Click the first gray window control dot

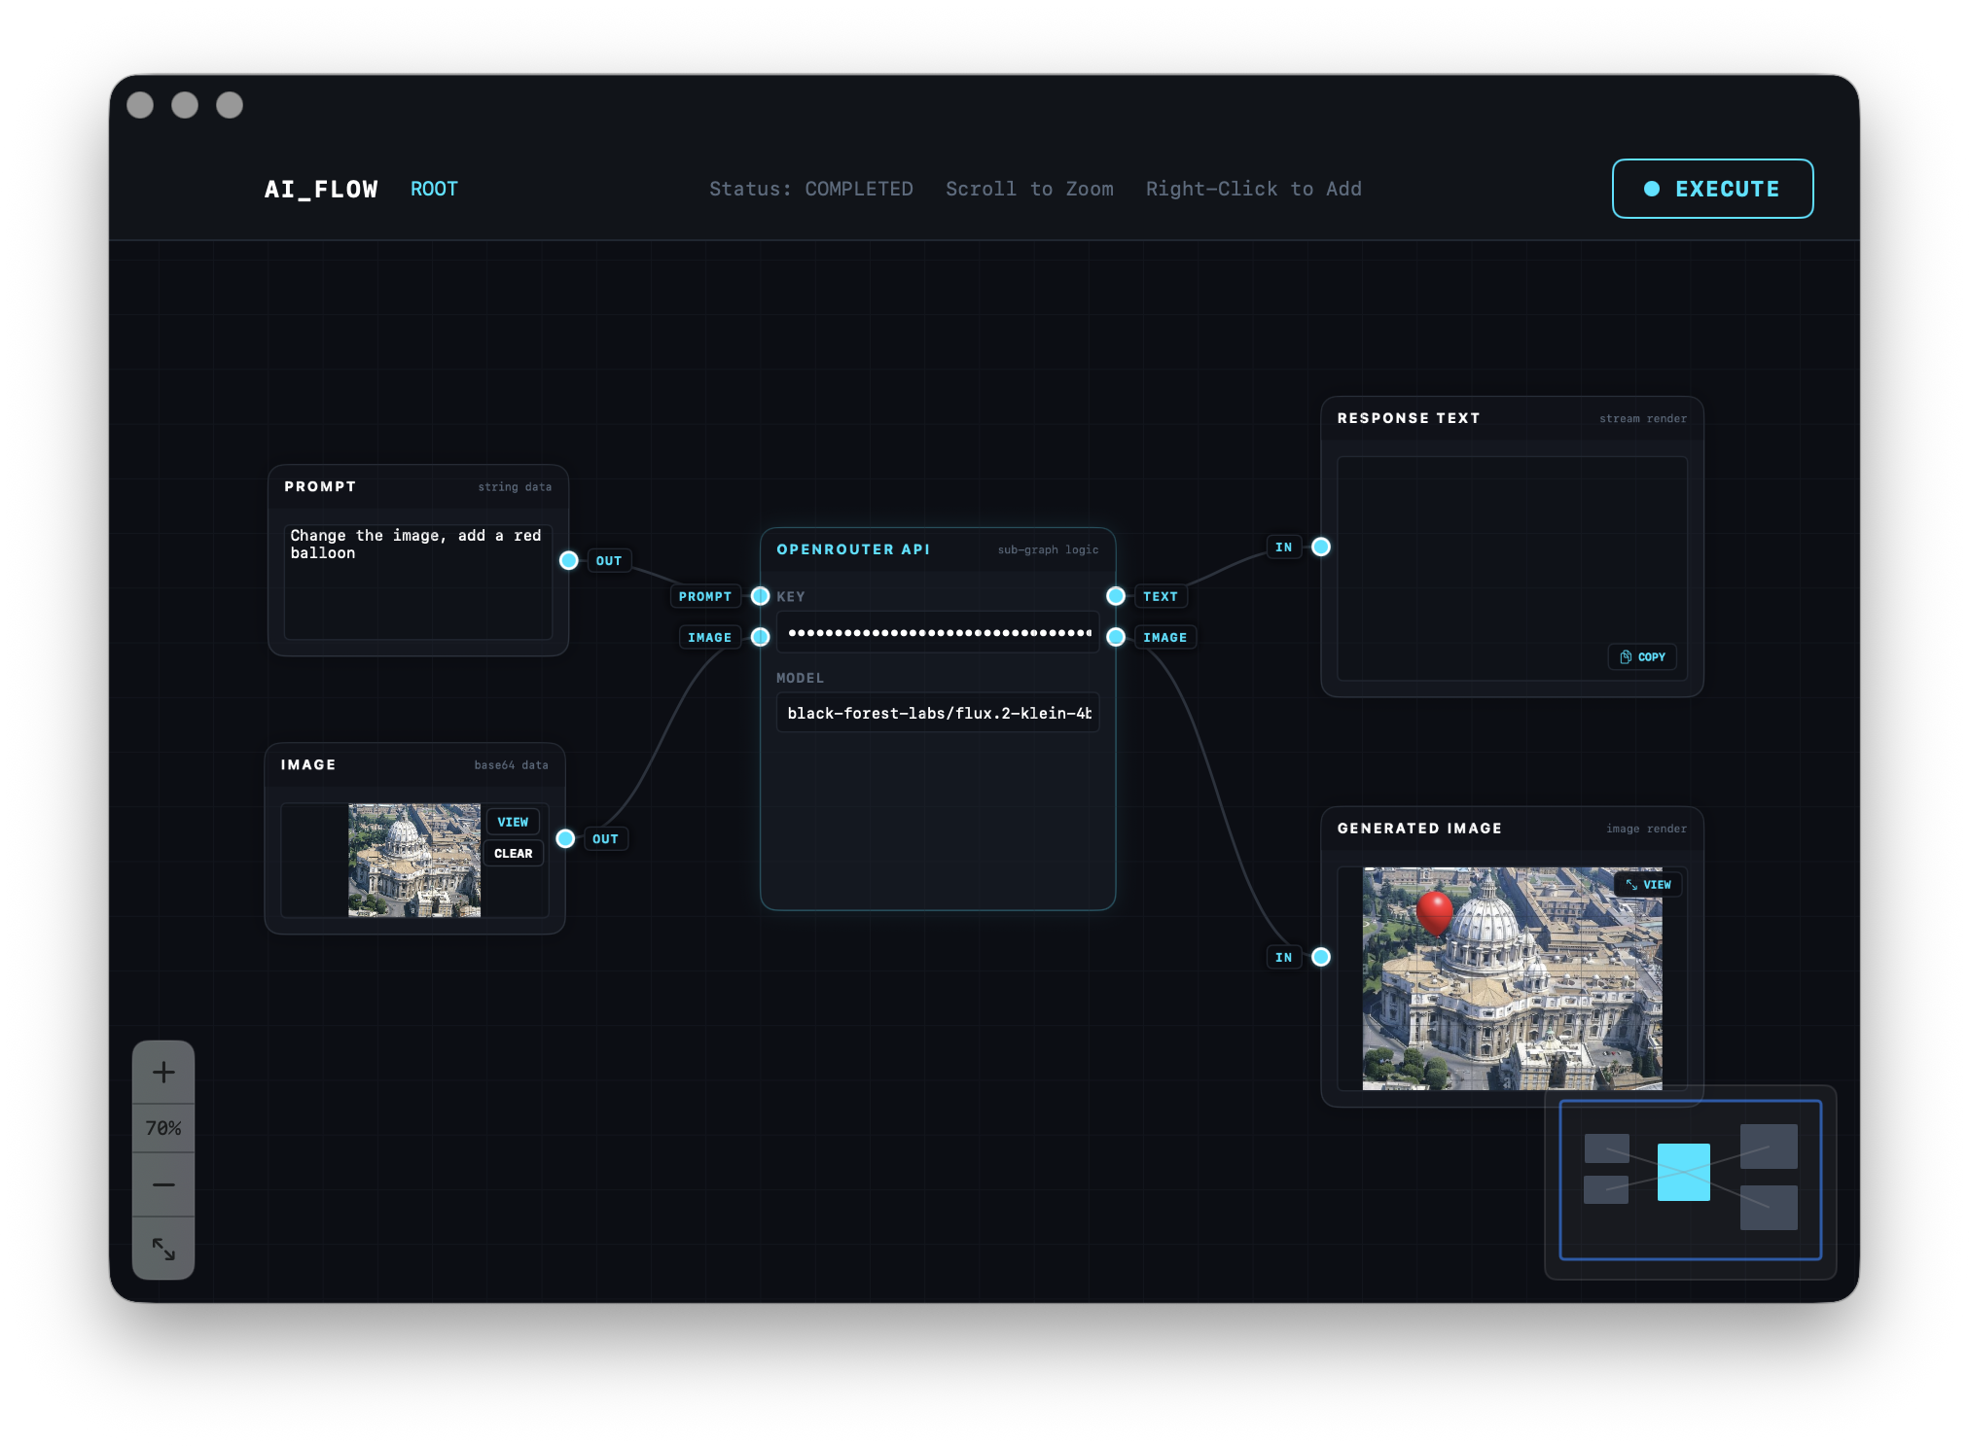tap(140, 105)
